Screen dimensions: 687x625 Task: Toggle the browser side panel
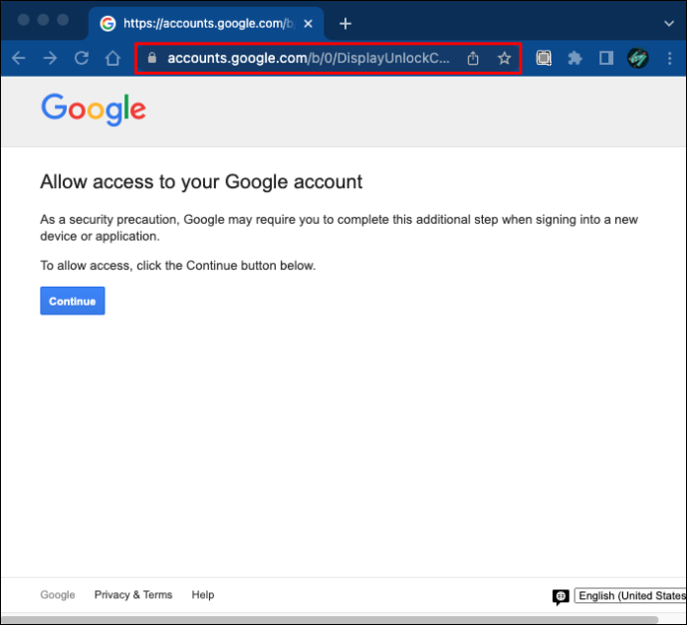click(x=606, y=58)
